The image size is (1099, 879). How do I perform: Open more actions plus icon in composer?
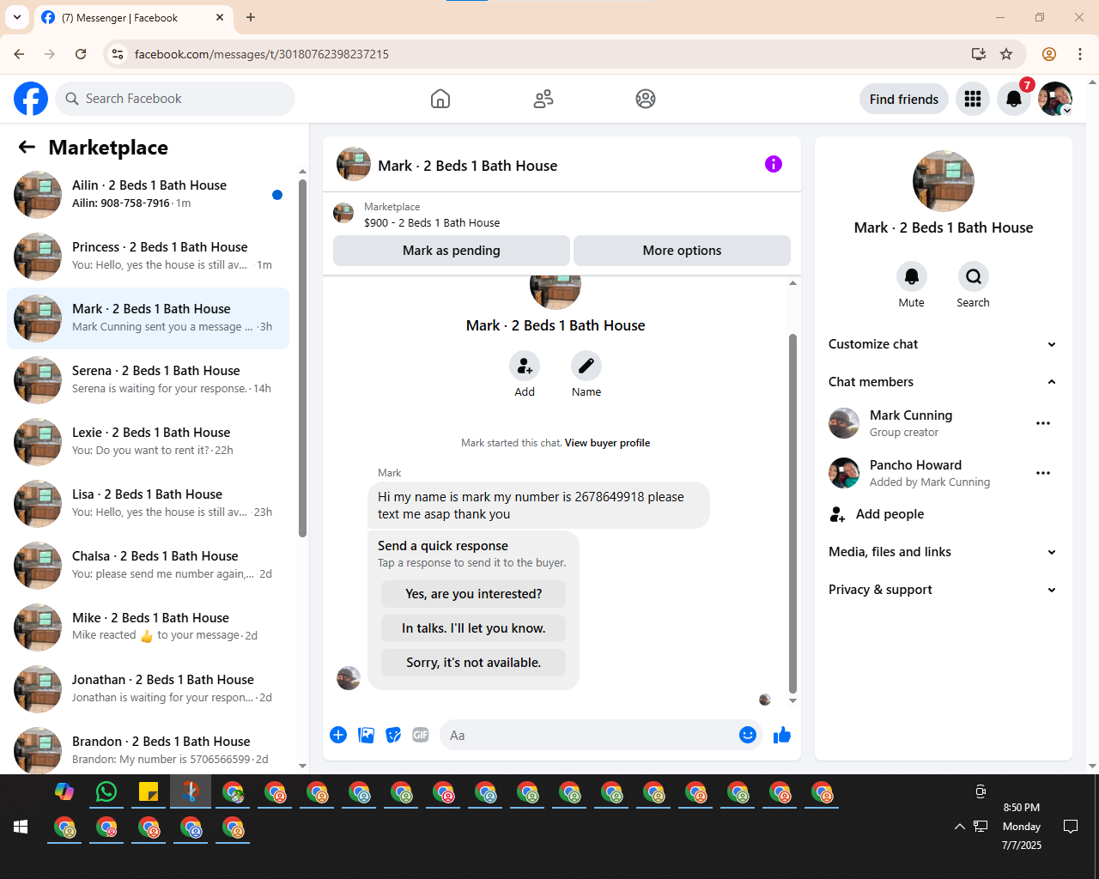338,735
